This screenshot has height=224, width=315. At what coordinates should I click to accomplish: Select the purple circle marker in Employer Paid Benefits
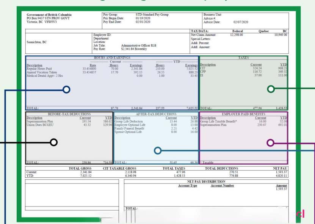[x=270, y=143]
